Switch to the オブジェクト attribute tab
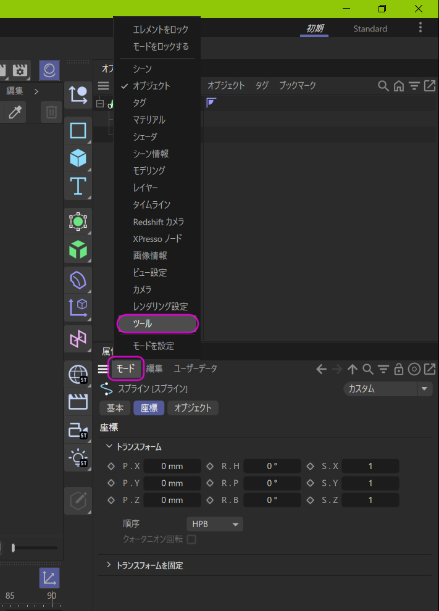 pyautogui.click(x=193, y=408)
